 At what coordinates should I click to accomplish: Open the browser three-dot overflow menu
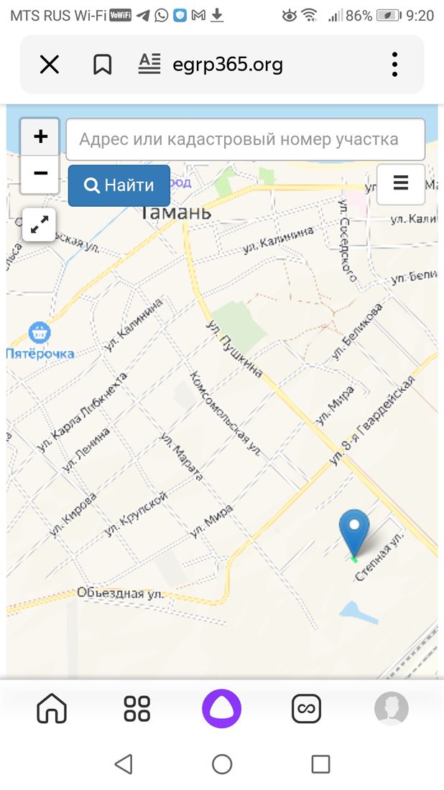[x=394, y=65]
